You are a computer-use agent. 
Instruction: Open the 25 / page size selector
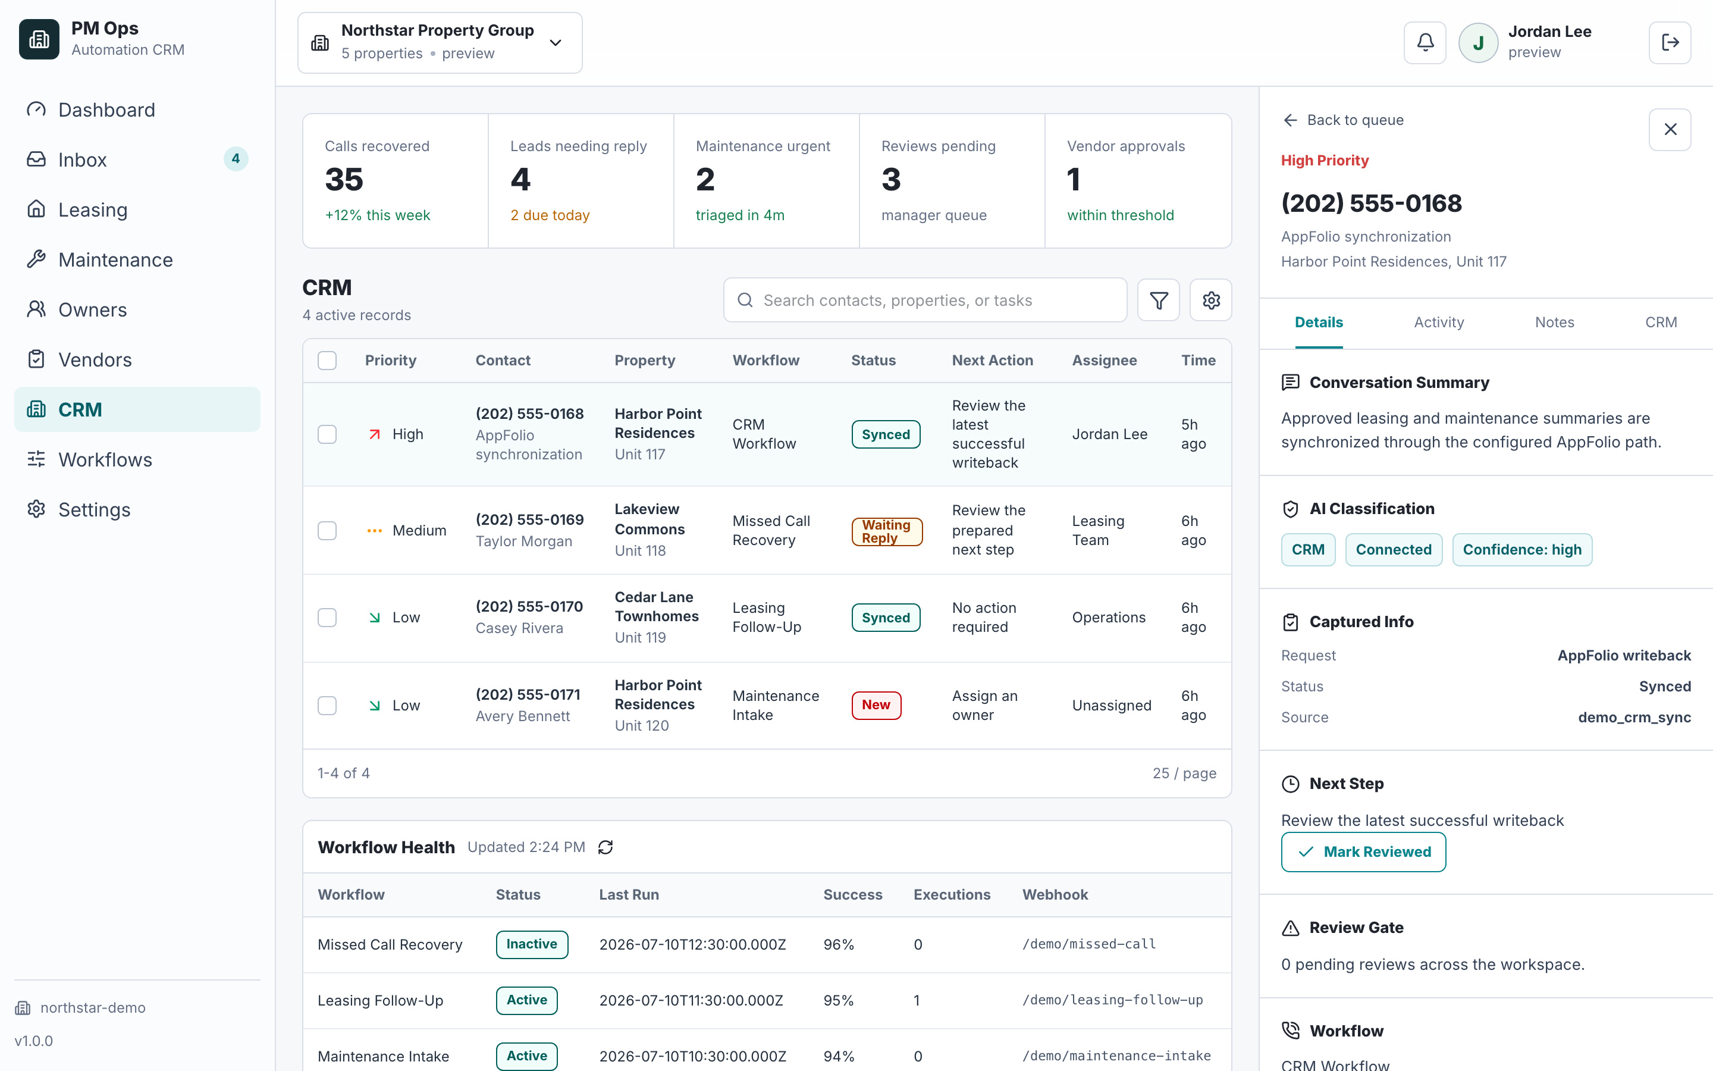click(x=1184, y=773)
